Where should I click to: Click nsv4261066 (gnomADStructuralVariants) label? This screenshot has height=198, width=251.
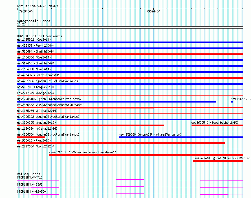[48, 81]
